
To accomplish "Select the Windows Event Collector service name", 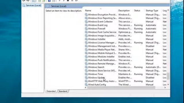I will (x=100, y=21).
